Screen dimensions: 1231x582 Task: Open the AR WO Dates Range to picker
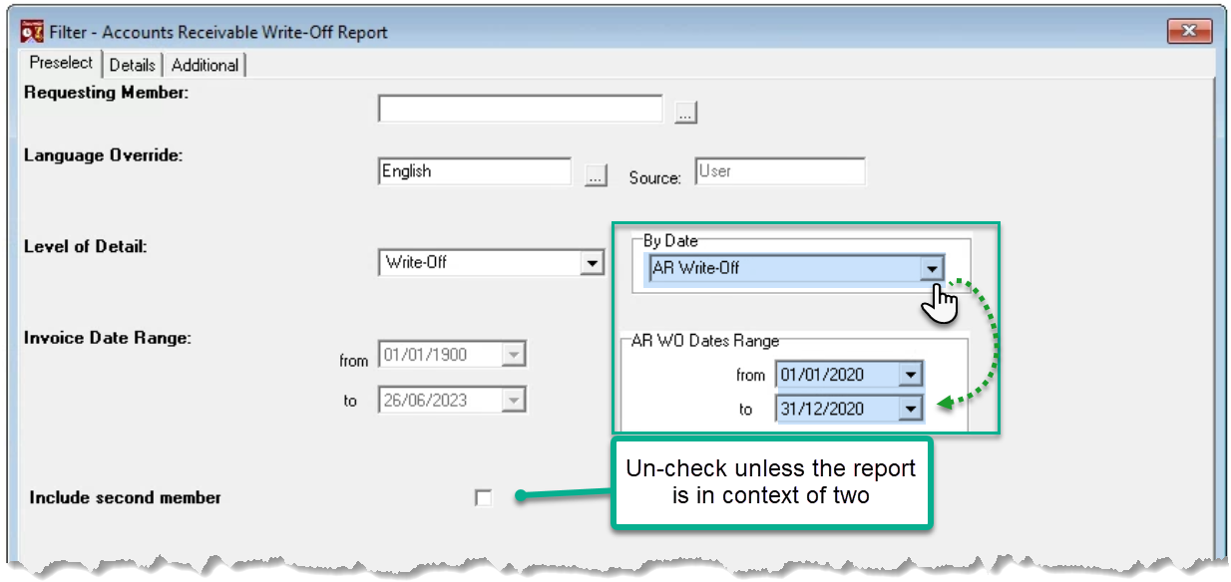pyautogui.click(x=911, y=409)
